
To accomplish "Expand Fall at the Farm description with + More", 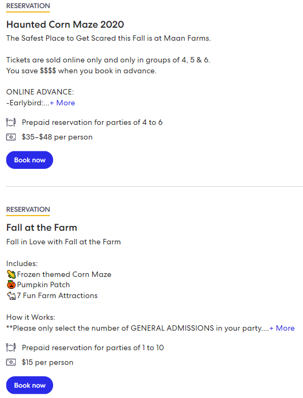I will (282, 328).
